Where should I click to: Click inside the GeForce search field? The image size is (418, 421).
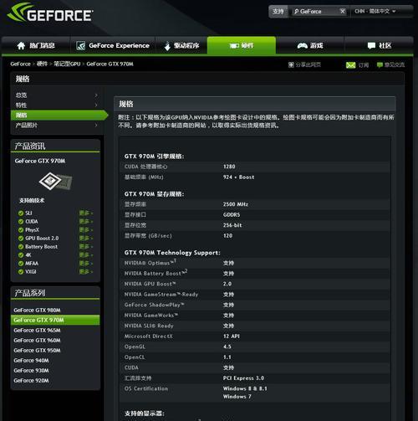(x=319, y=12)
